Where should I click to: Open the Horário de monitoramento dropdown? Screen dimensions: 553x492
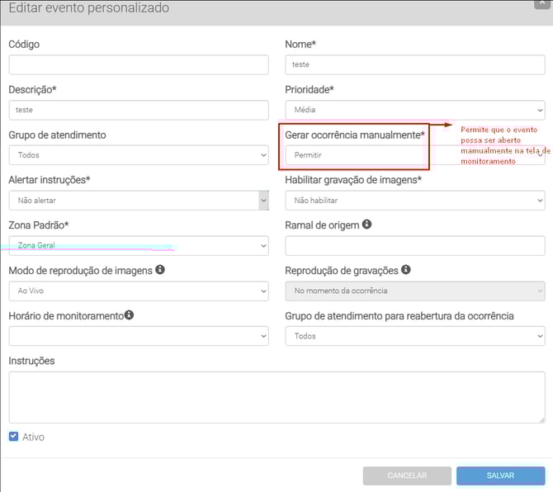point(139,337)
